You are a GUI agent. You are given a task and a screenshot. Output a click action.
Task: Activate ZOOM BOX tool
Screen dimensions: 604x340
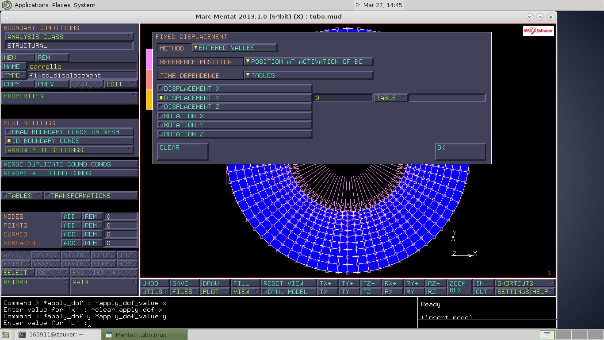click(x=459, y=287)
